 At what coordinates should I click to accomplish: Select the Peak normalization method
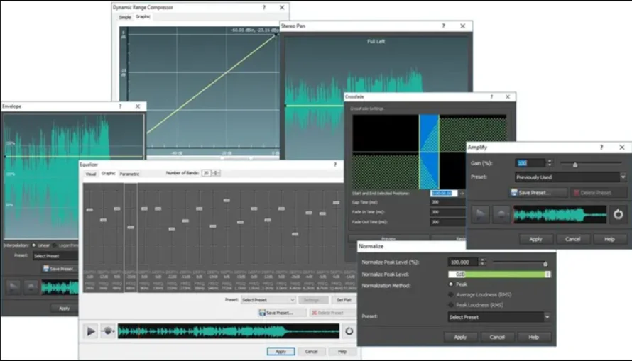point(451,285)
